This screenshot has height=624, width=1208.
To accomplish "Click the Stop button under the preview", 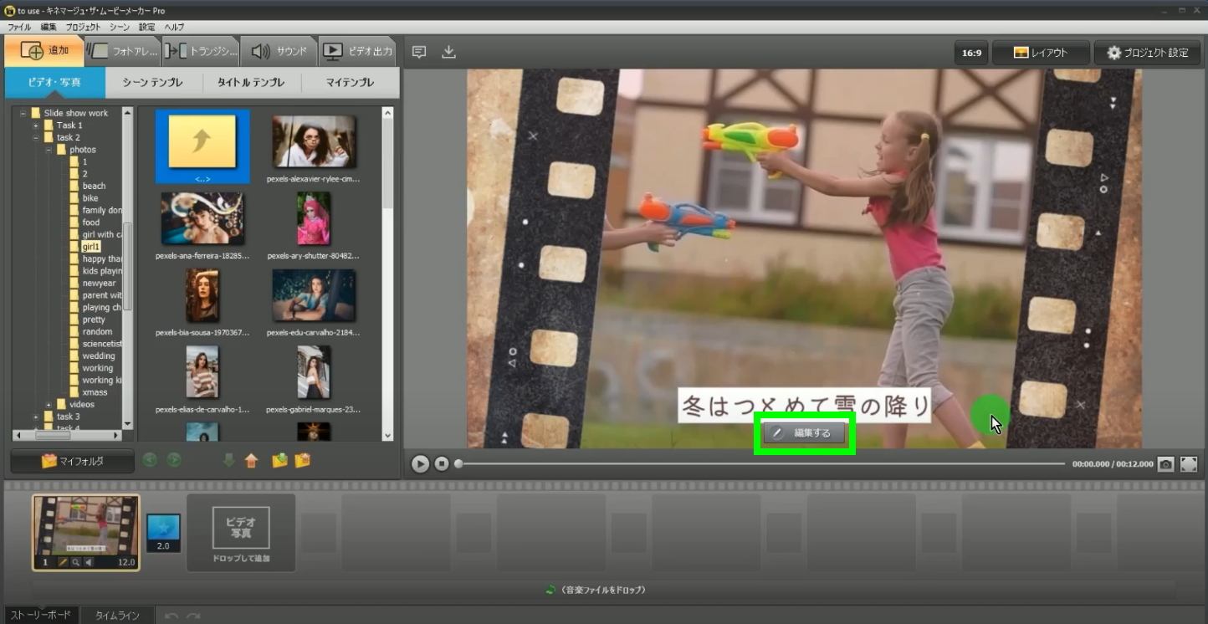I will pyautogui.click(x=442, y=463).
